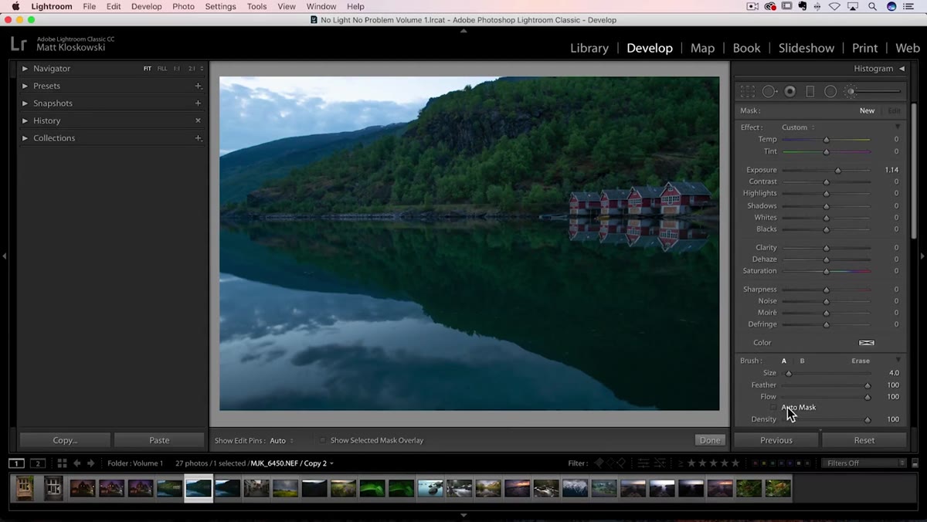Image resolution: width=927 pixels, height=522 pixels.
Task: Click the brush Size slider handle
Action: [789, 373]
